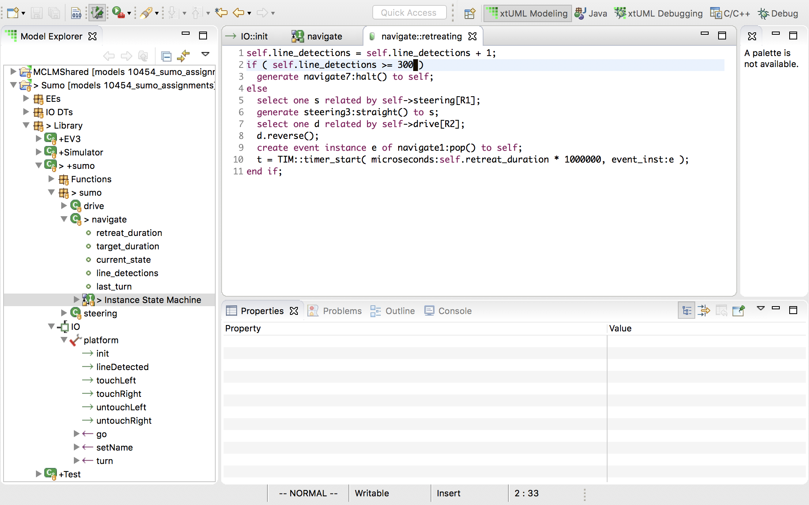
Task: Expand the +EV3 component
Action: tap(39, 138)
